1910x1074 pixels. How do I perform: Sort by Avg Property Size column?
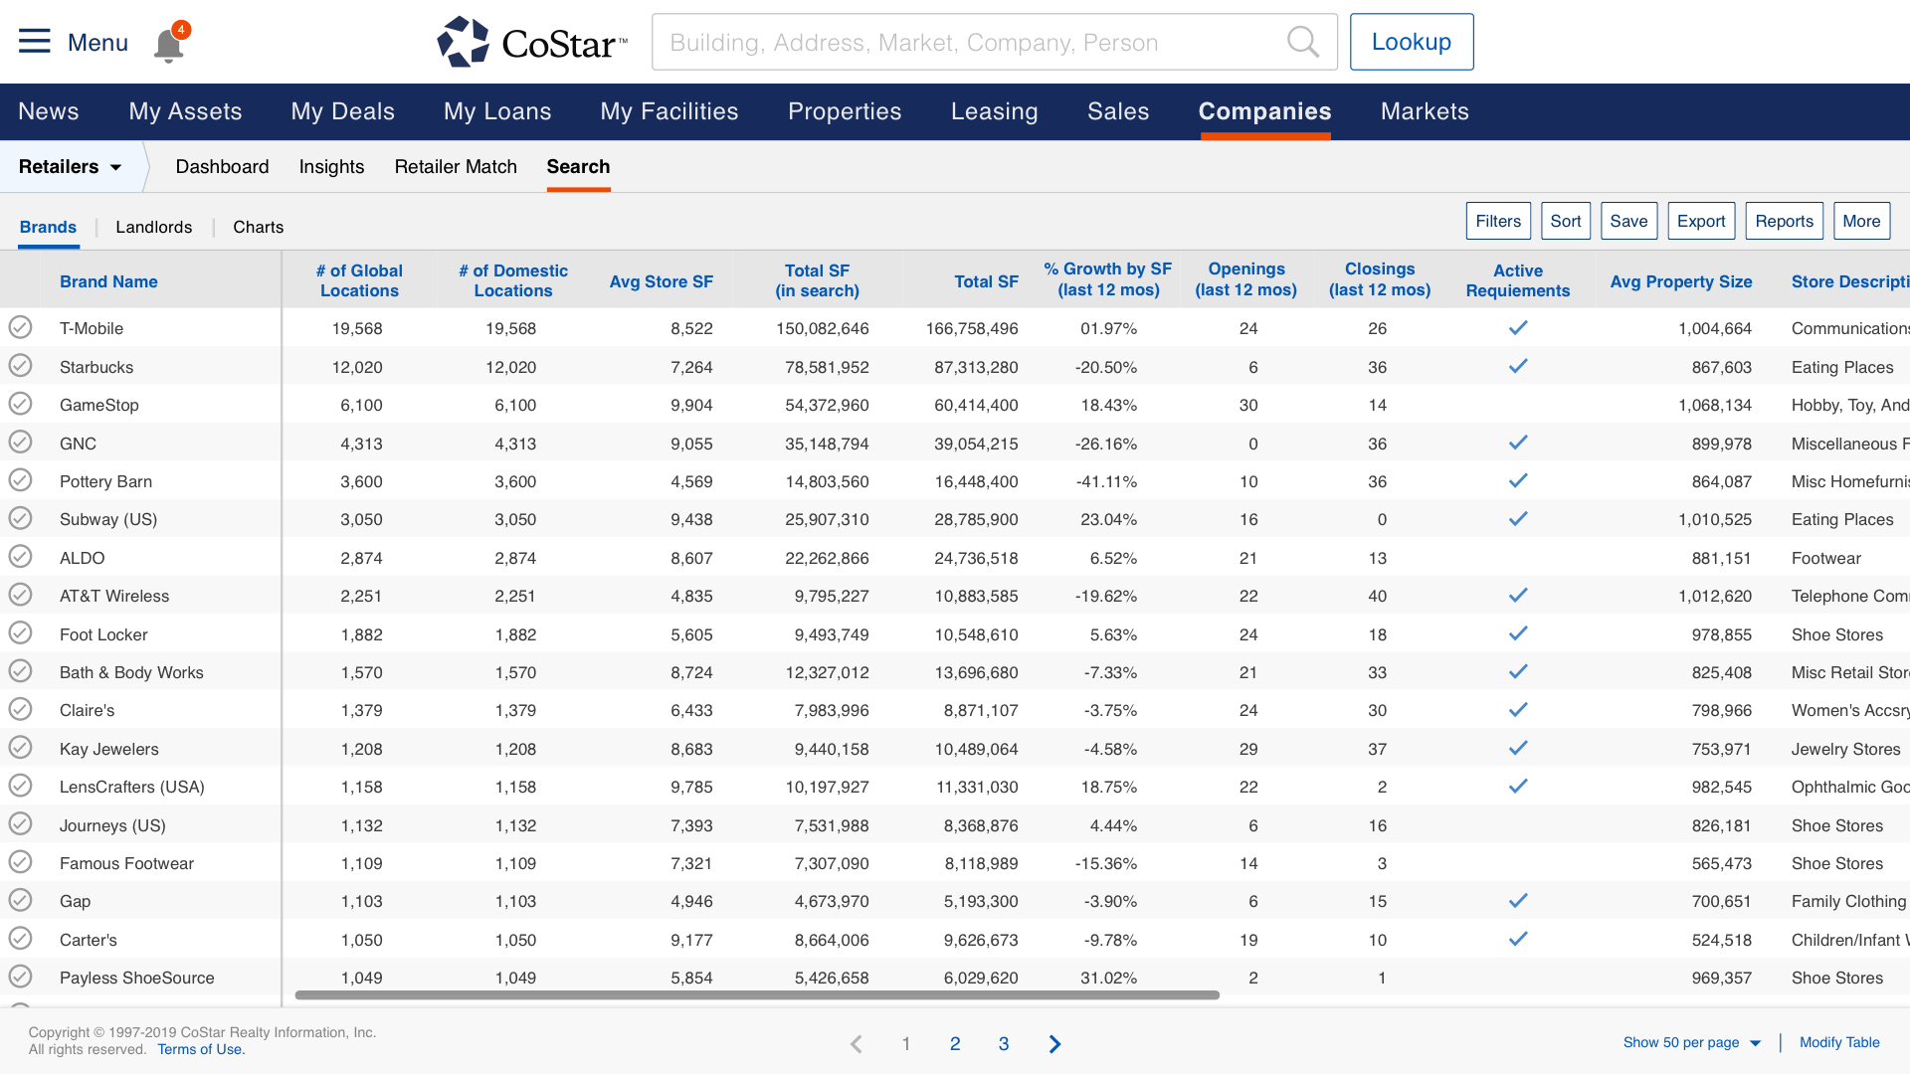pyautogui.click(x=1680, y=281)
